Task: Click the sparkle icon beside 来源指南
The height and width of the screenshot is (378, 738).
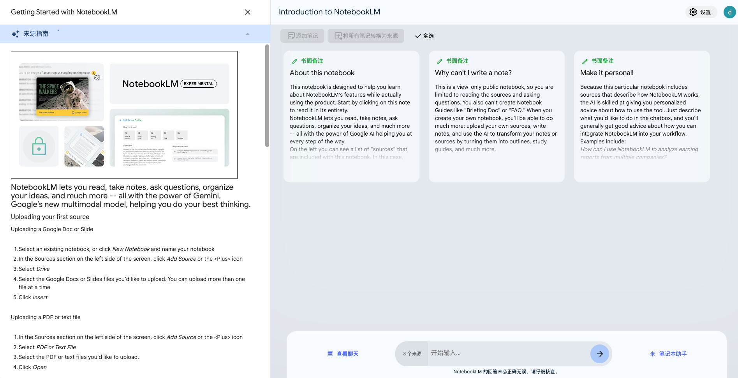Action: point(15,34)
